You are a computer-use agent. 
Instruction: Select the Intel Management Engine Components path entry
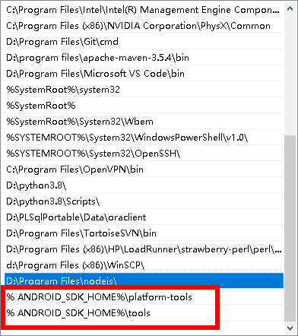tap(143, 10)
